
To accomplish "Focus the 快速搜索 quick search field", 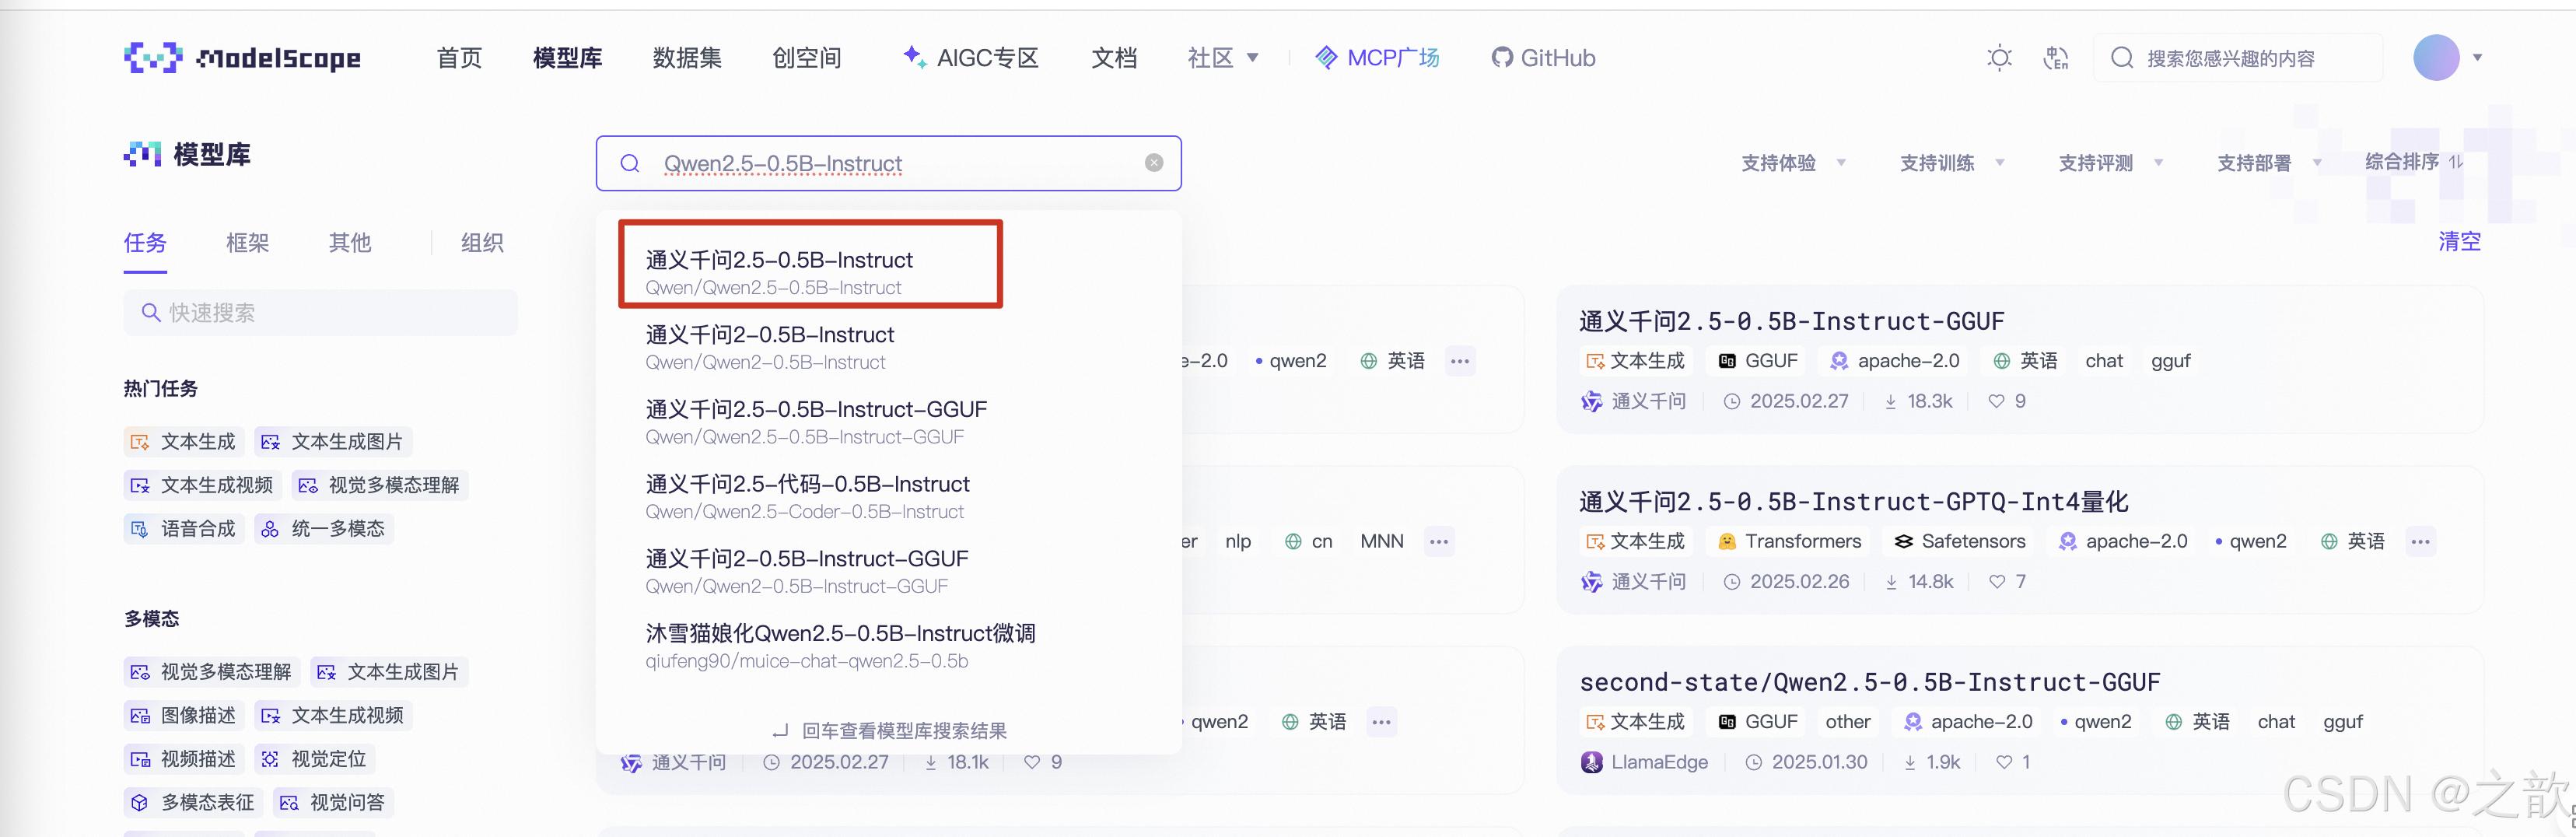I will click(x=321, y=313).
